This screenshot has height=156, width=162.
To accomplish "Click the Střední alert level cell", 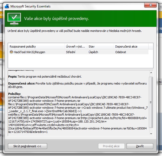I will tap(71, 52).
